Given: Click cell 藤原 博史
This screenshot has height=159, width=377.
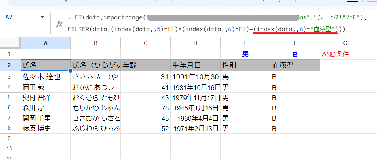Looking at the screenshot, I should 46,129.
